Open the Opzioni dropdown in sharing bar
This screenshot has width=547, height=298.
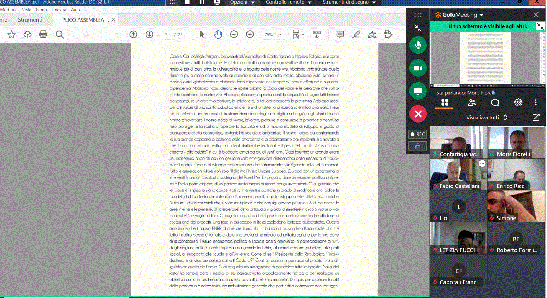tap(242, 2)
